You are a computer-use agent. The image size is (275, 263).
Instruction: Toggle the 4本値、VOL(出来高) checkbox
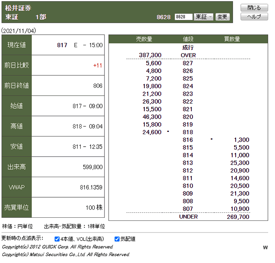point(57,239)
